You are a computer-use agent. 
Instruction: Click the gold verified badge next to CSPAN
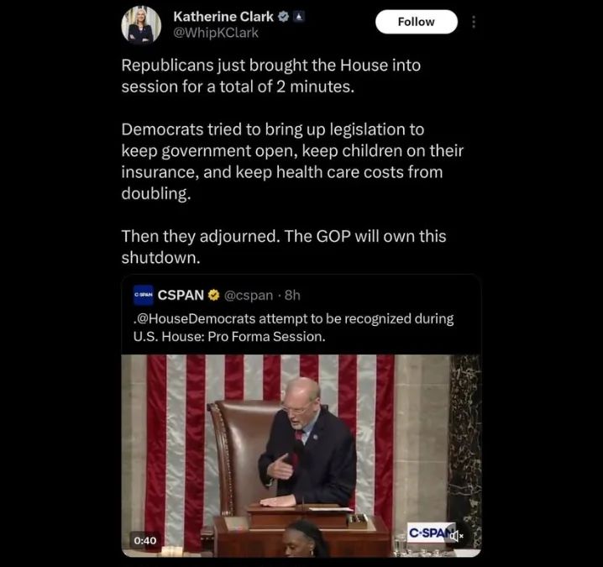pos(213,295)
